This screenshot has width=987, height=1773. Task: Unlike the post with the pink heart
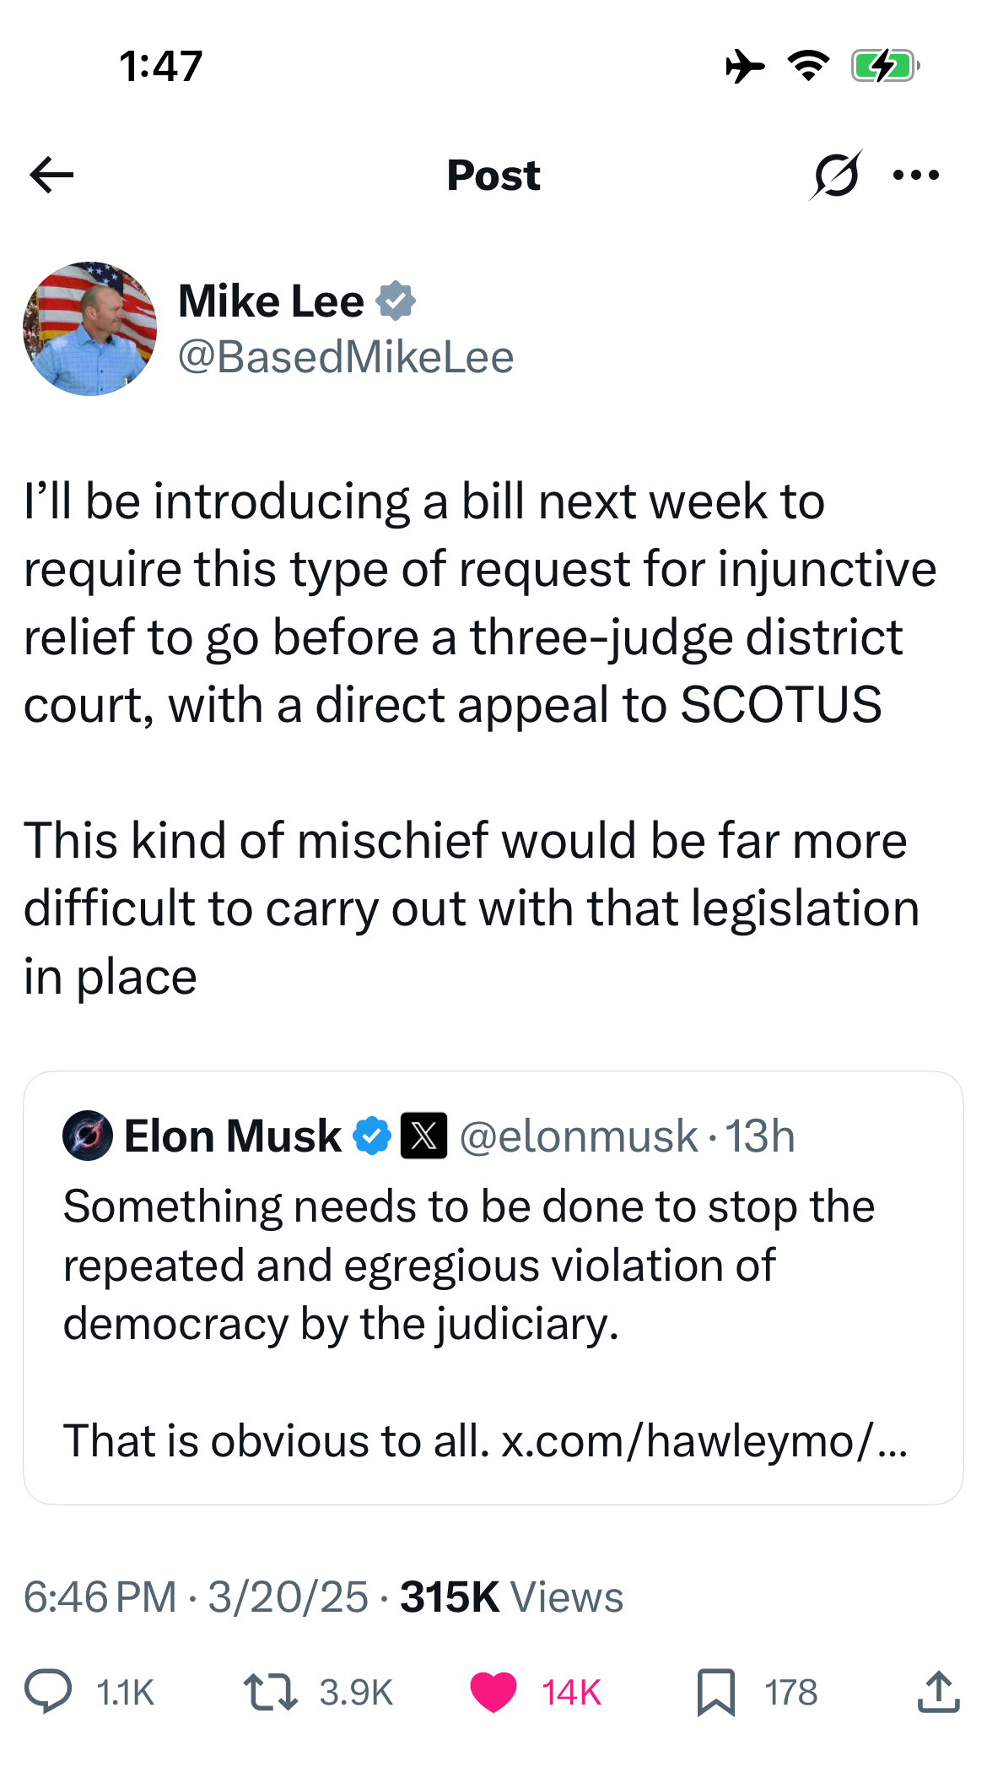(493, 1692)
